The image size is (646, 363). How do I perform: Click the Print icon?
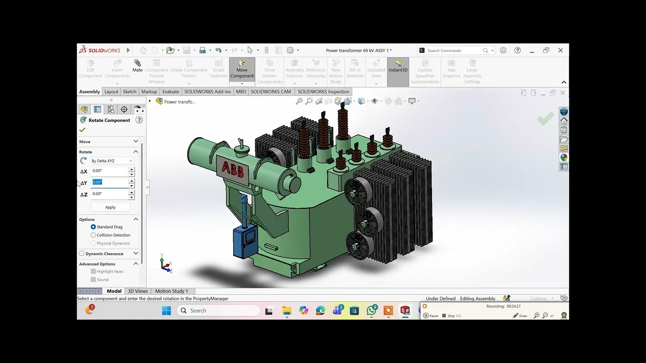pyautogui.click(x=202, y=50)
